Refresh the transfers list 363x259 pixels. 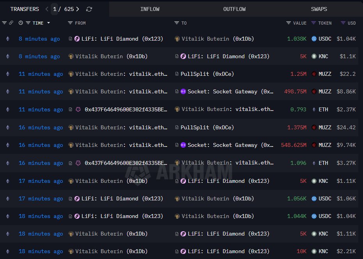89,9
